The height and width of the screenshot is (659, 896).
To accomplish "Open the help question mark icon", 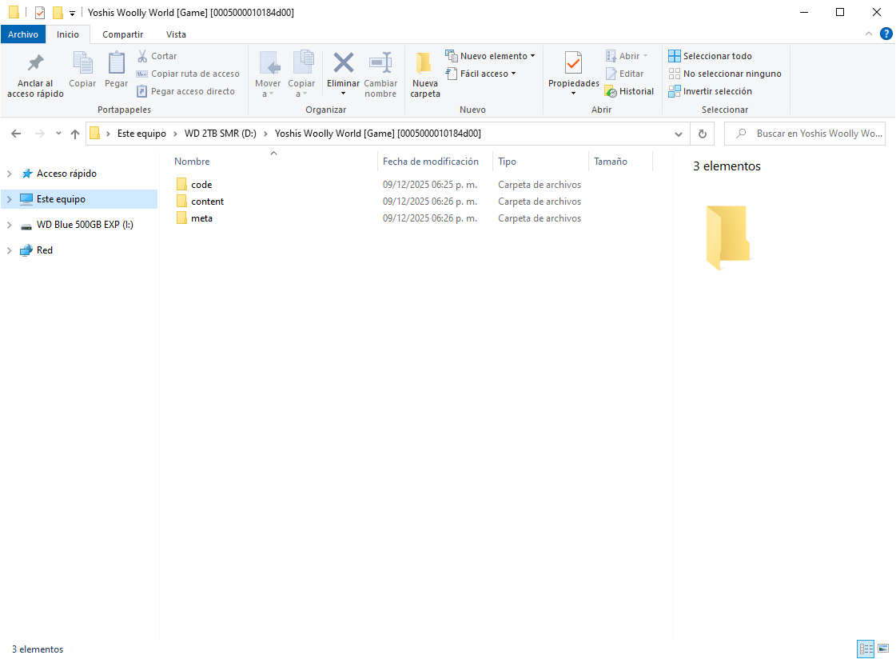I will point(886,34).
